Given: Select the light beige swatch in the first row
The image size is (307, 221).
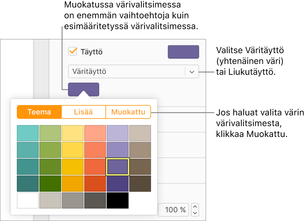Looking at the screenshot, I should tap(140, 133).
